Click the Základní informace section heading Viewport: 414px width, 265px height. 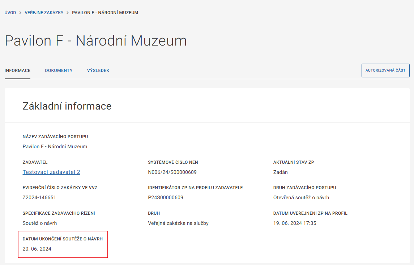pyautogui.click(x=67, y=106)
